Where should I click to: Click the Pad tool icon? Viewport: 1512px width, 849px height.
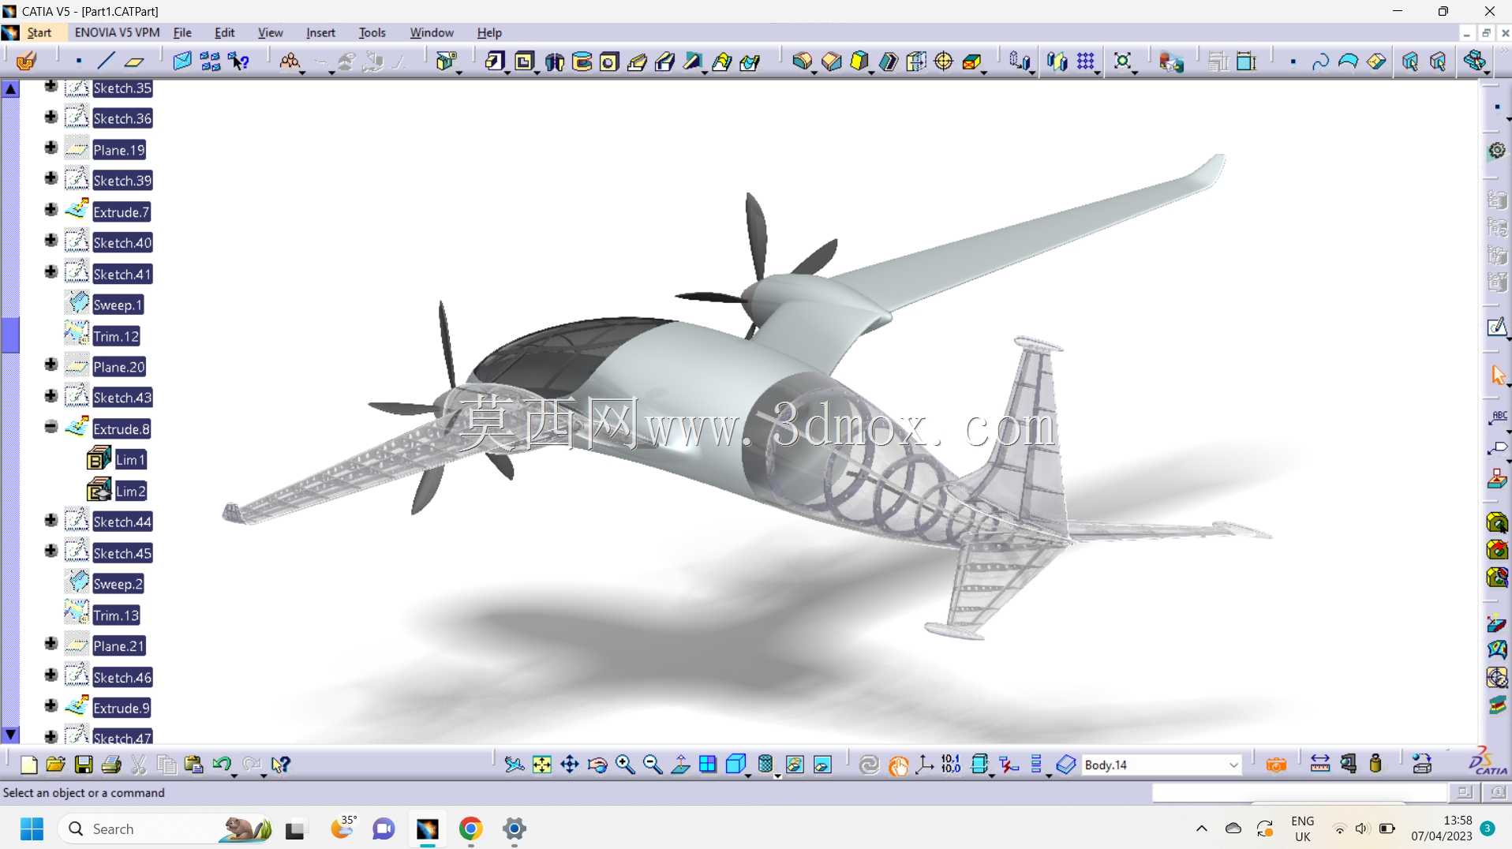[x=494, y=61]
